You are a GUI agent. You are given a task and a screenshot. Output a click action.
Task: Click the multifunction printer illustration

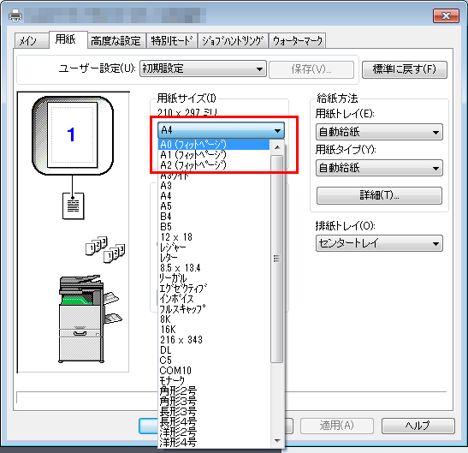coord(90,319)
